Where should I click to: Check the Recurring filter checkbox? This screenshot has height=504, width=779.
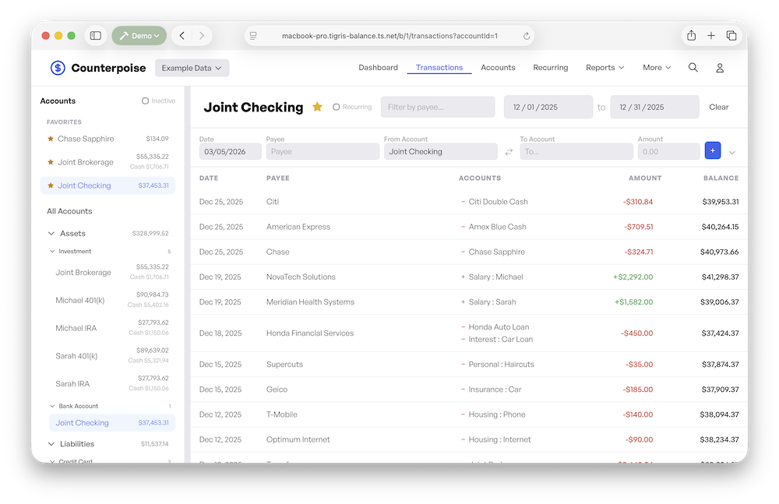(x=337, y=107)
